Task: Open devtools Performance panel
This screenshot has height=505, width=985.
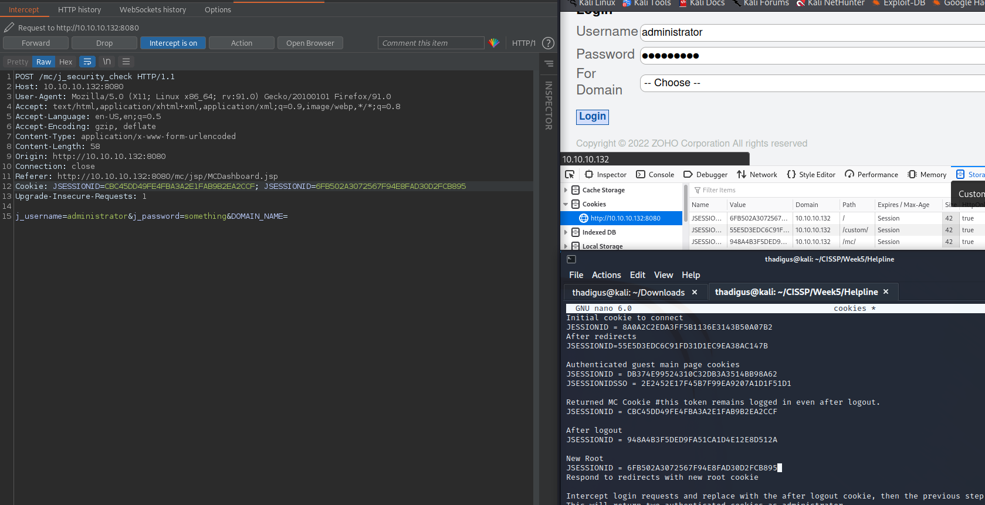Action: pyautogui.click(x=871, y=175)
